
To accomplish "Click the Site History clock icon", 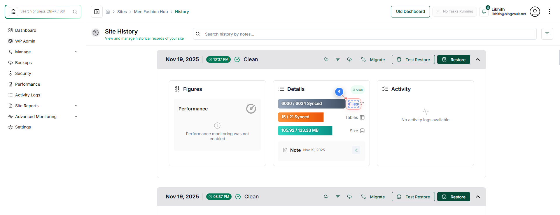I will 96,33.
